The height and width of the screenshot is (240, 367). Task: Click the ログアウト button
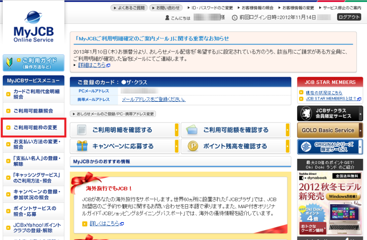[349, 17]
